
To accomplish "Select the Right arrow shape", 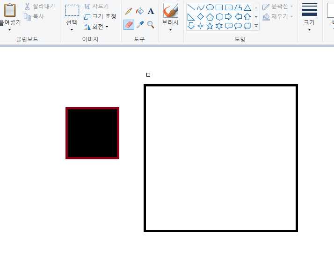I will tap(229, 17).
